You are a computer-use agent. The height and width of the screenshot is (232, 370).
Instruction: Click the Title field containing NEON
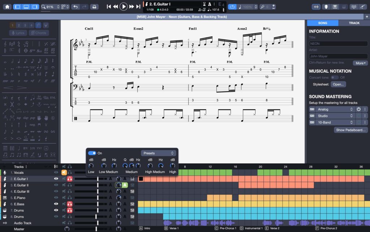(338, 43)
